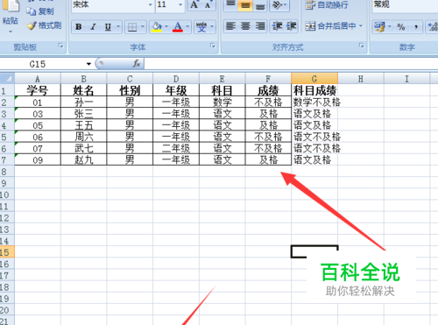Click the Increase Indent icon
The height and width of the screenshot is (325, 438).
pos(291,26)
